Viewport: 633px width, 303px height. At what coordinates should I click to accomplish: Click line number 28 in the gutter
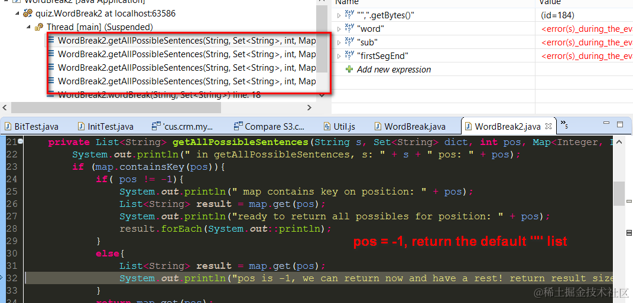11,229
